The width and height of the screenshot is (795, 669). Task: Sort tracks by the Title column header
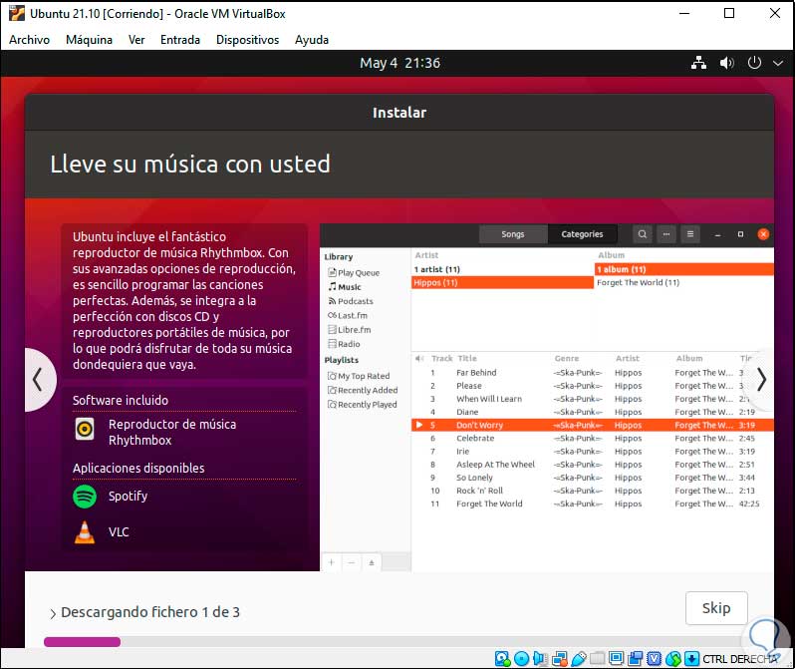coord(467,358)
